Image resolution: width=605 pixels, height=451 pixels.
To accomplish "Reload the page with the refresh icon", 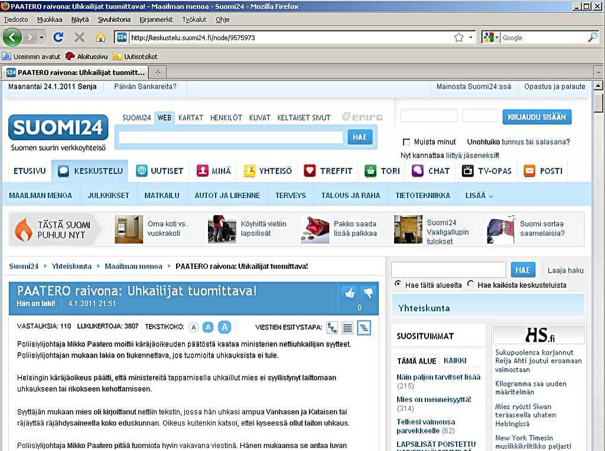I will coord(58,37).
